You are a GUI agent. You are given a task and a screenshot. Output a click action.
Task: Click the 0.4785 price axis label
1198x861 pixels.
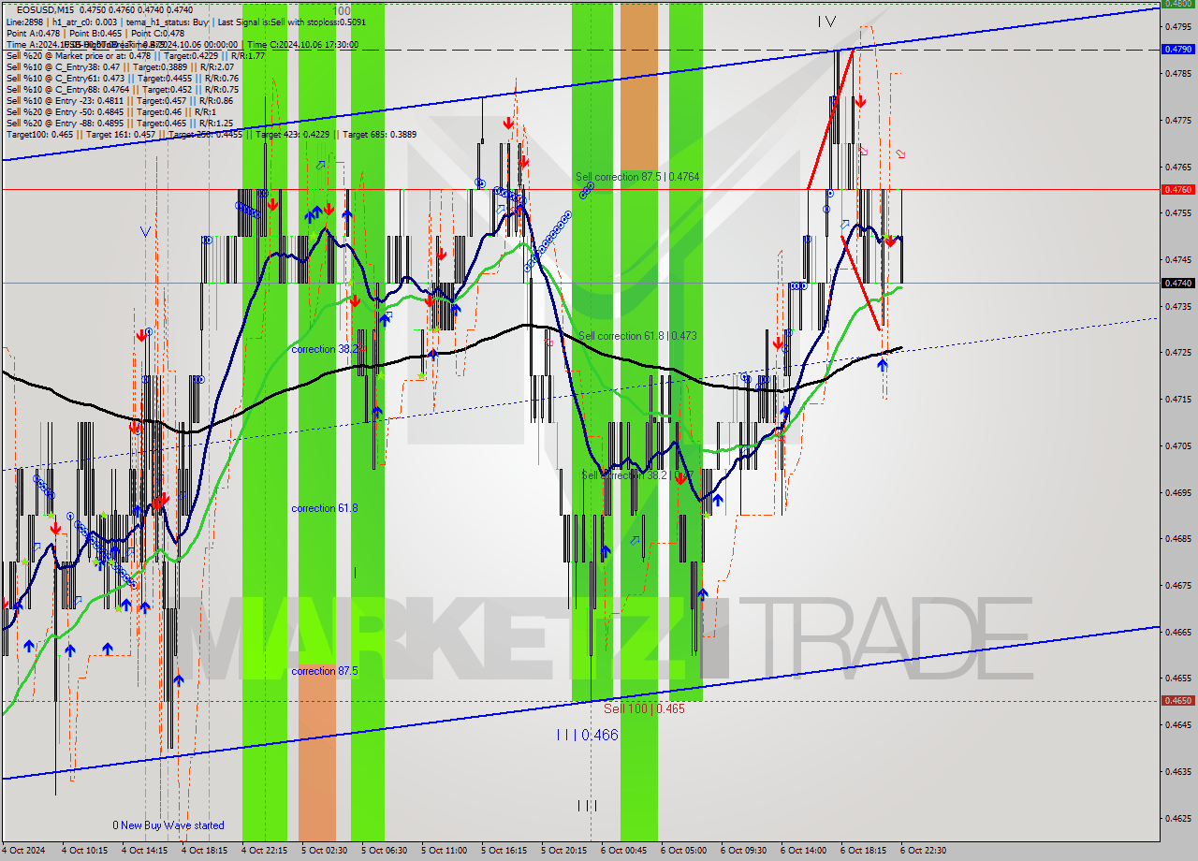1177,73
